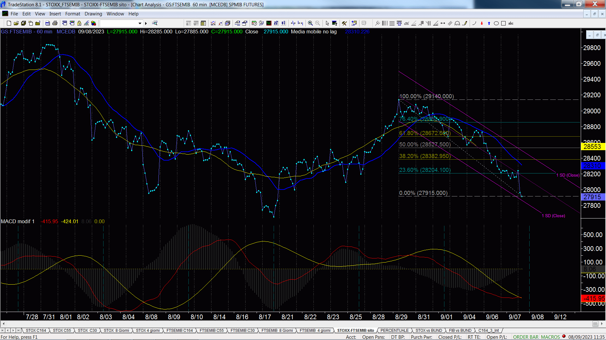Switch to the C164_3_Int tab
This screenshot has height=340, width=606.
[488, 331]
